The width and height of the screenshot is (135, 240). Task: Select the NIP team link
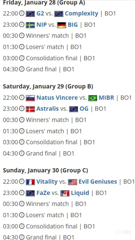click(41, 25)
